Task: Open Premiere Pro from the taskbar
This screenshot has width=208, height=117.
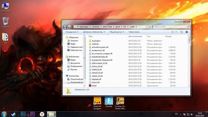Action: pyautogui.click(x=32, y=114)
